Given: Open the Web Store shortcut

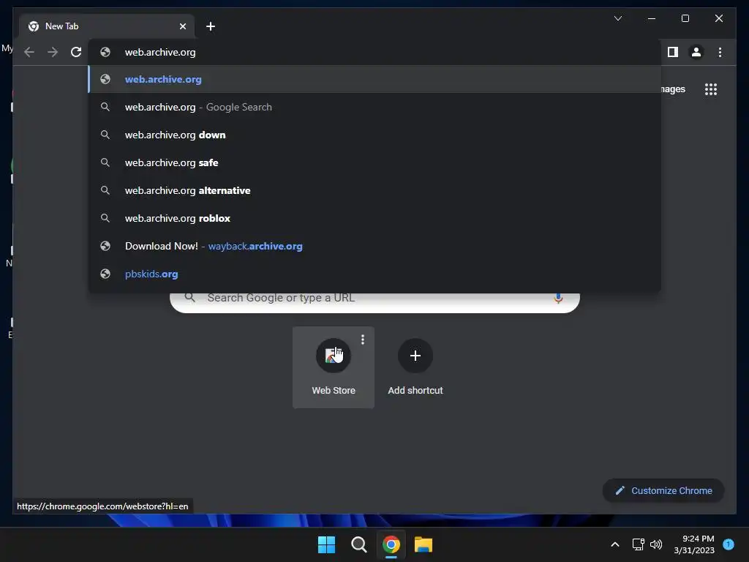Looking at the screenshot, I should pos(334,367).
